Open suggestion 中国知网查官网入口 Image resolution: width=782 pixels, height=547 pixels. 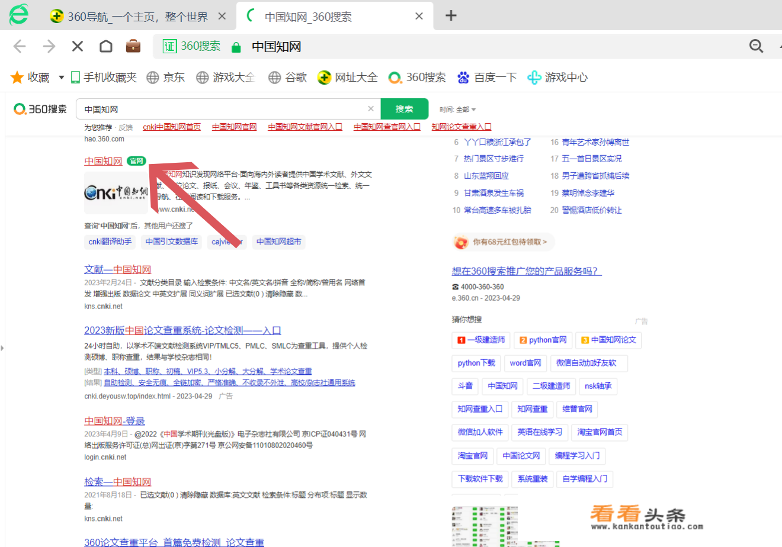click(387, 127)
